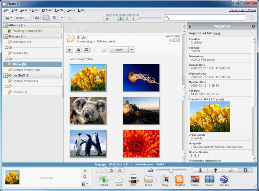This screenshot has height=191, width=259.
Task: Click the create photo collage icon in folder header
Action: (78, 50)
